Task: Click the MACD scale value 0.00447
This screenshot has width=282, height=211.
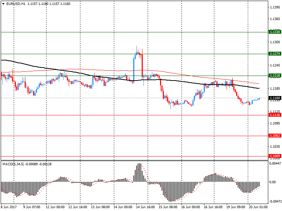Action: click(275, 163)
